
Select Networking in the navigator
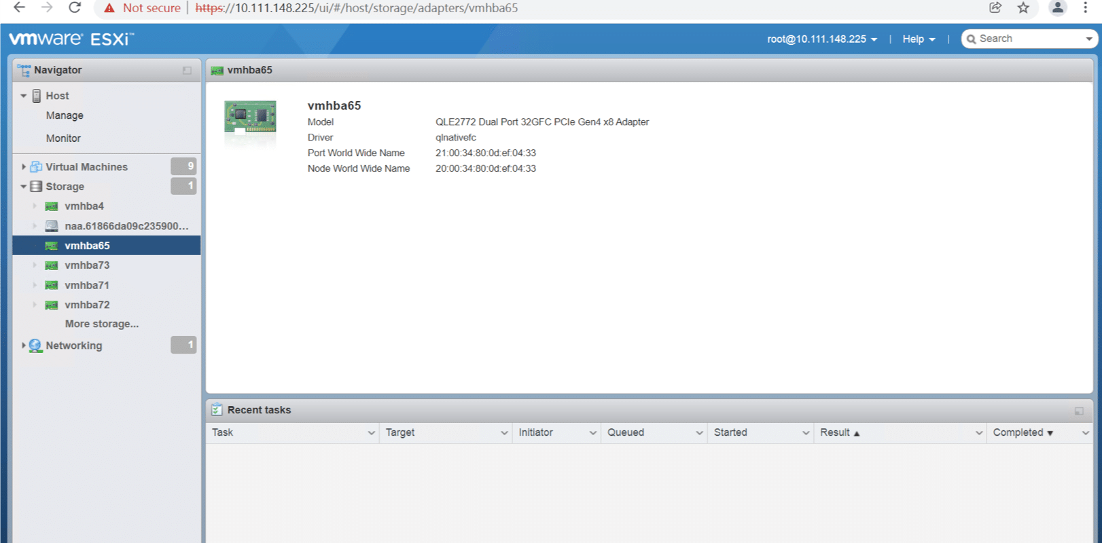click(74, 345)
